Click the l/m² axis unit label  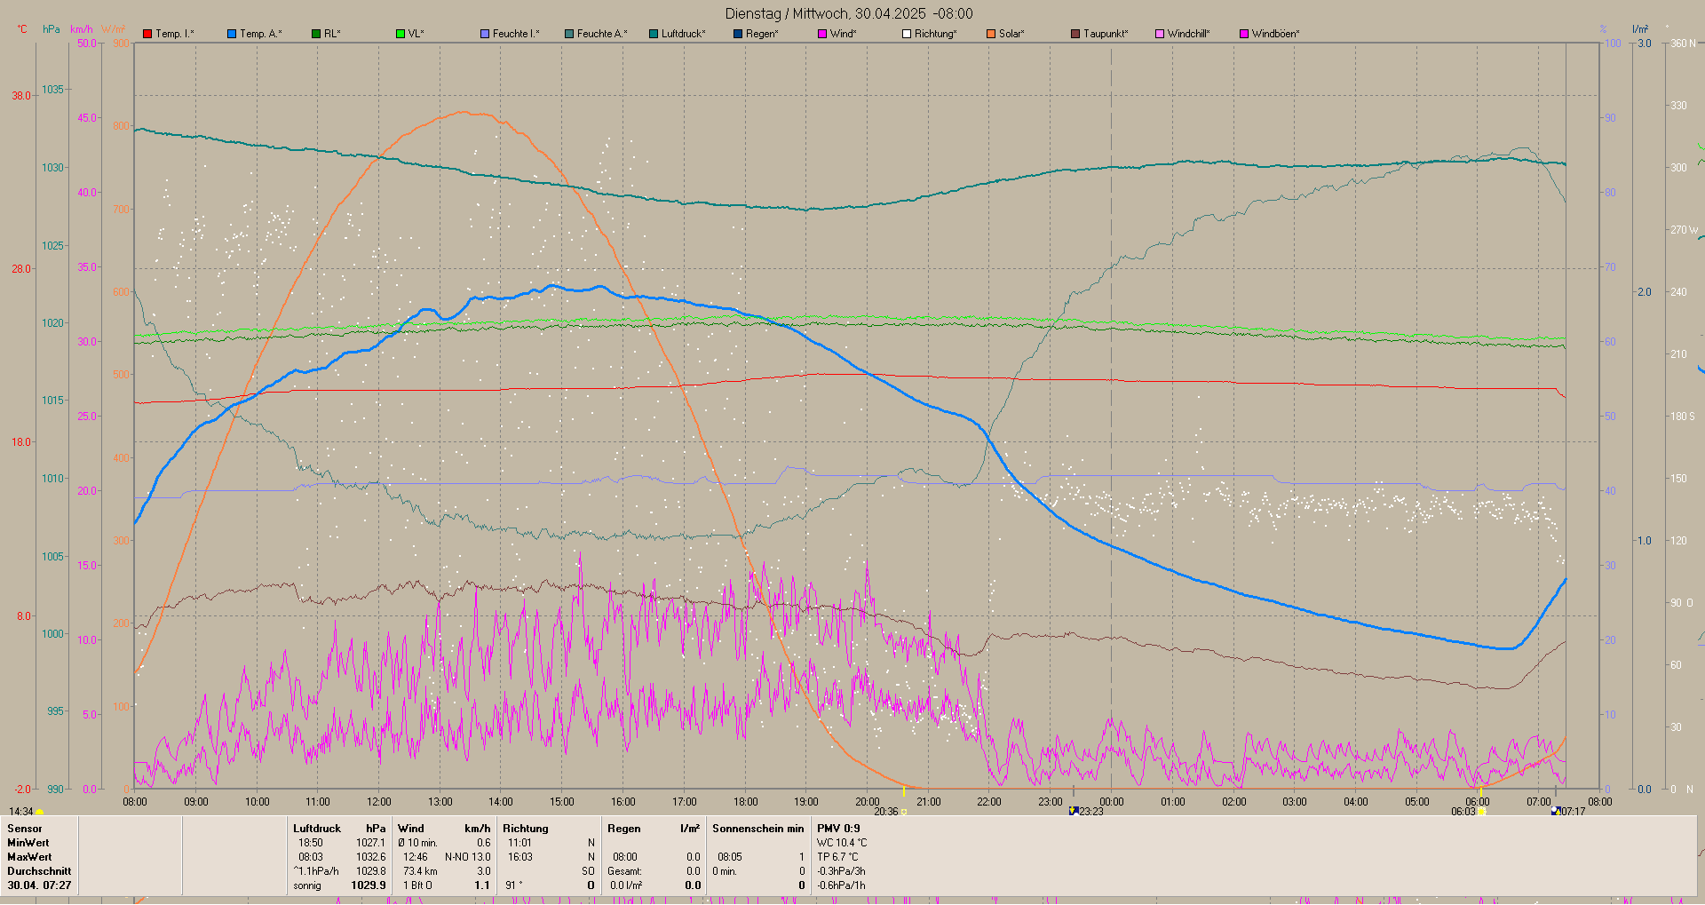[x=1640, y=29]
